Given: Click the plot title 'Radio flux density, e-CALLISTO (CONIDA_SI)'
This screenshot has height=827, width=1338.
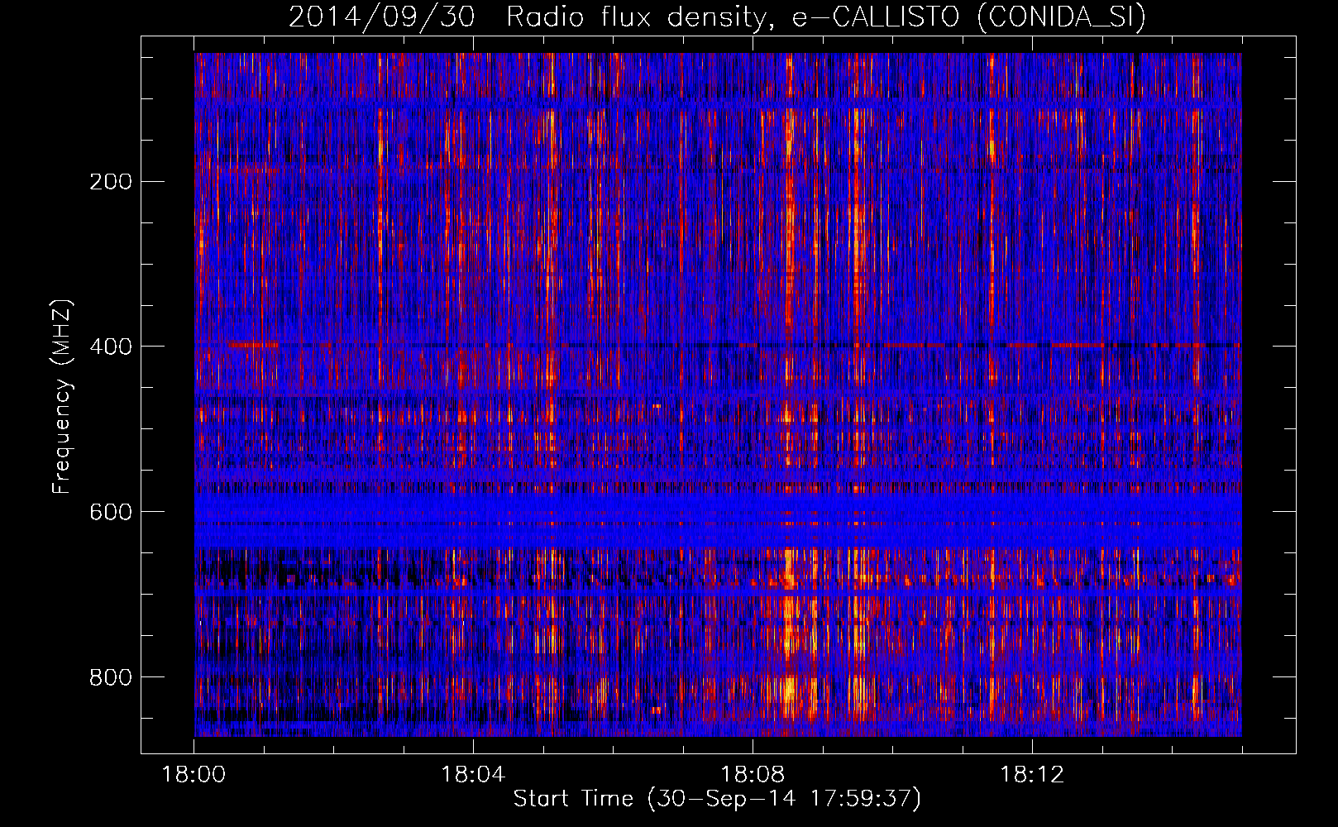Looking at the screenshot, I should (826, 17).
